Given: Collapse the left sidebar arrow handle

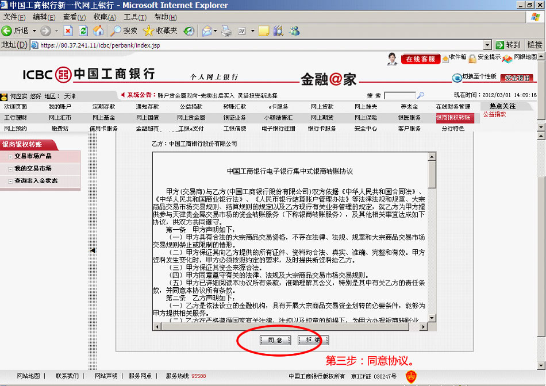Looking at the screenshot, I should point(93,250).
